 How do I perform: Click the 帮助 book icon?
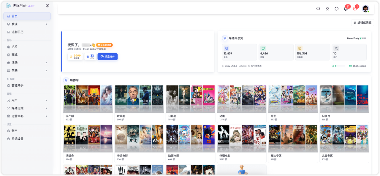(x=9, y=70)
